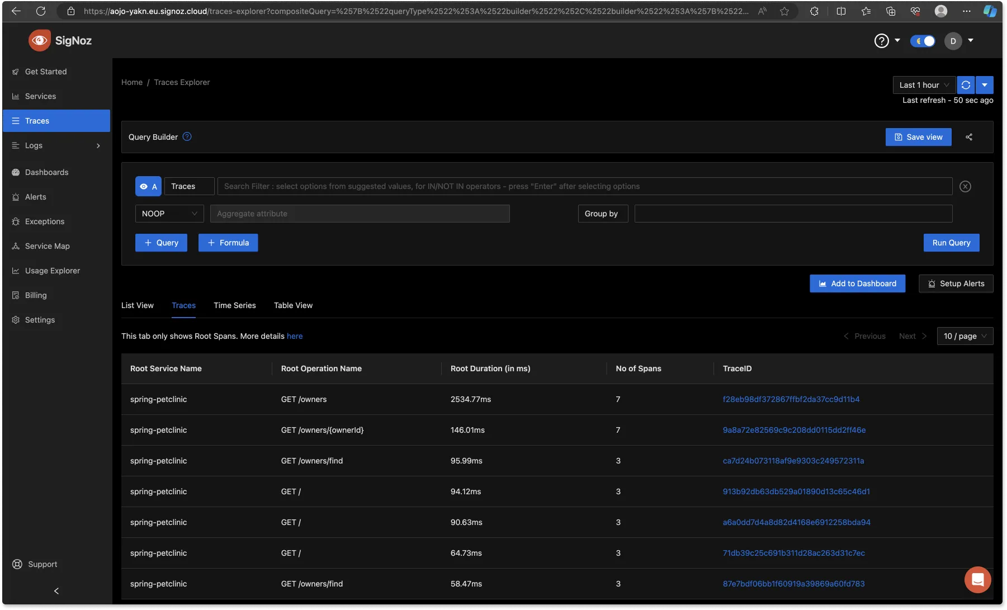
Task: Open browser extensions puzzle icon
Action: point(814,11)
